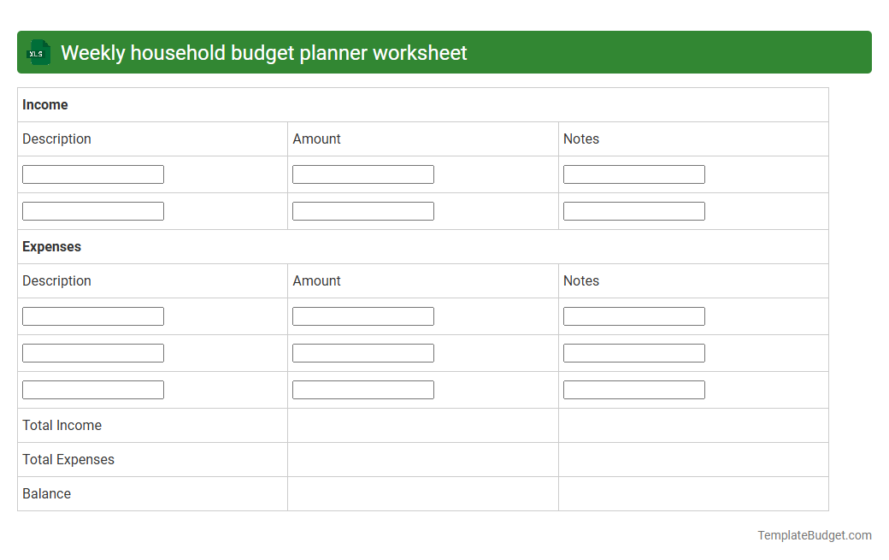Click the second expense Notes input field
889x560 pixels.
pyautogui.click(x=633, y=352)
